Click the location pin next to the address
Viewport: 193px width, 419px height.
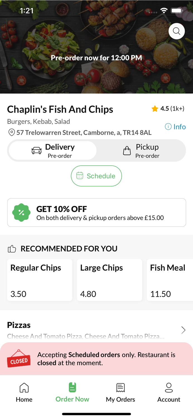point(11,132)
